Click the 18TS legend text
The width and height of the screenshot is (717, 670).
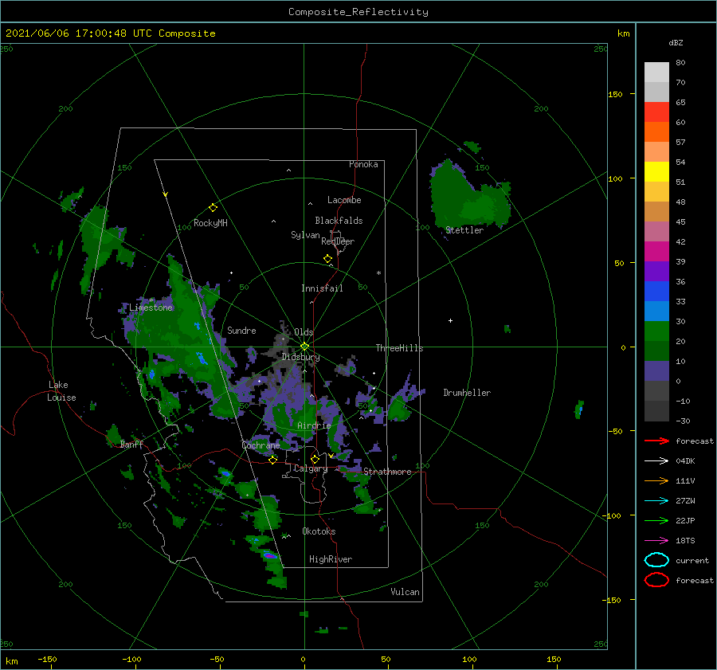pos(685,541)
